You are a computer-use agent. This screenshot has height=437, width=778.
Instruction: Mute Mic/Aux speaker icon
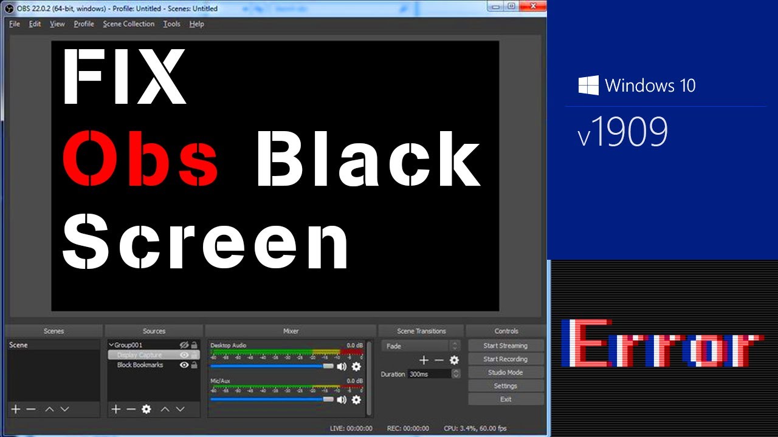coord(342,399)
